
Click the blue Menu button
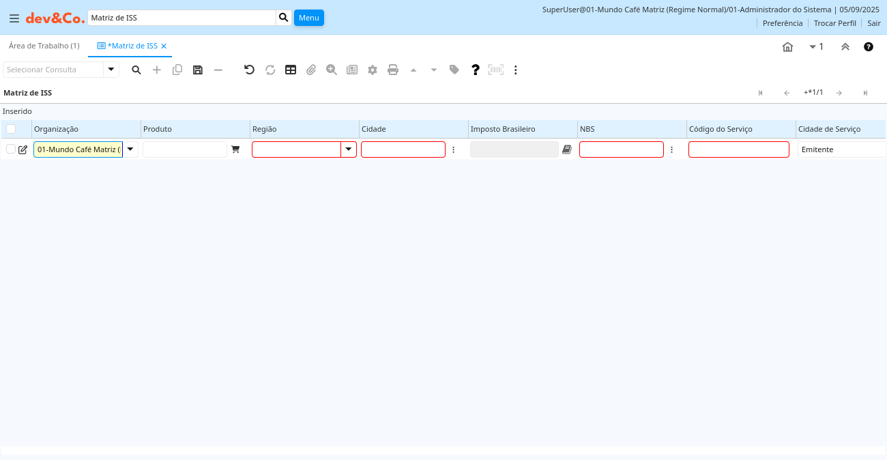[308, 18]
